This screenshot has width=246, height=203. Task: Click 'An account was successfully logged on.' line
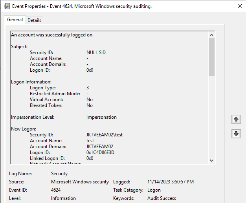[52, 35]
